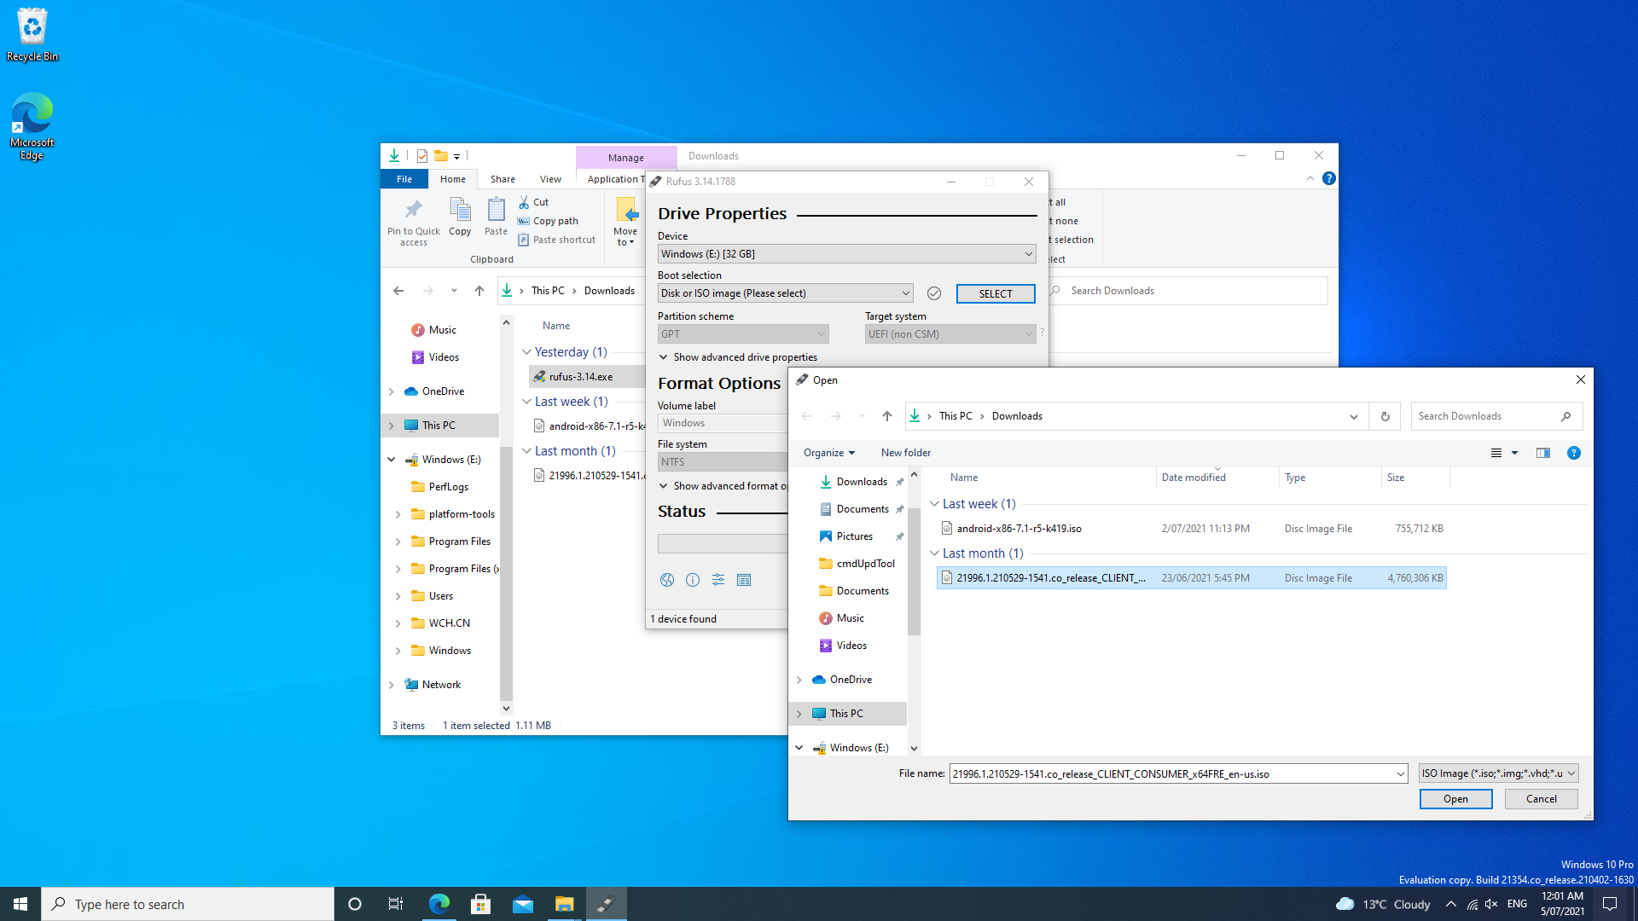Viewport: 1638px width, 921px height.
Task: Collapse Windows (E:) in Explorer tree
Action: 392,460
